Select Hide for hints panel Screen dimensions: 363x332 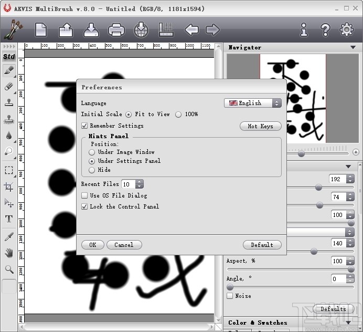[92, 170]
